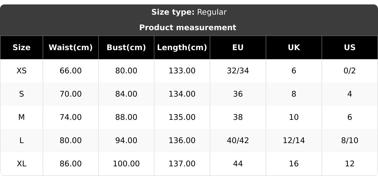Select the EU 32/34 size cell
Viewport: 378px width, 176px height.
click(x=238, y=71)
